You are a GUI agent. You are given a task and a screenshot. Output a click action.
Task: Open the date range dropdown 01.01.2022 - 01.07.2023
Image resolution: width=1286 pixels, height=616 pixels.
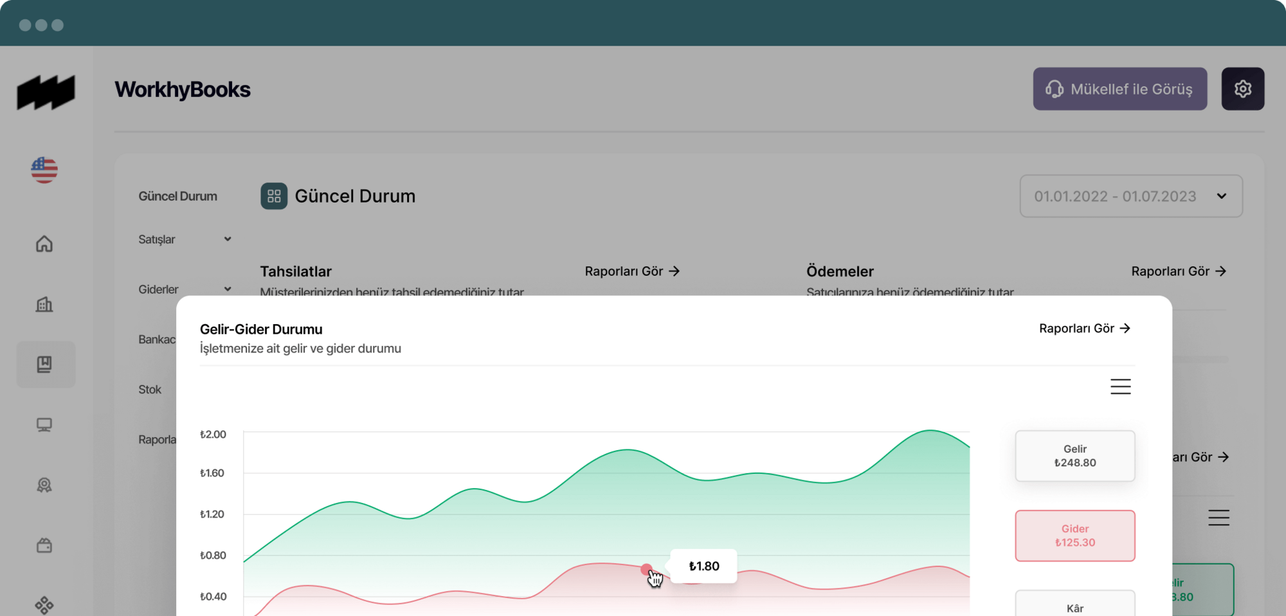pos(1131,196)
